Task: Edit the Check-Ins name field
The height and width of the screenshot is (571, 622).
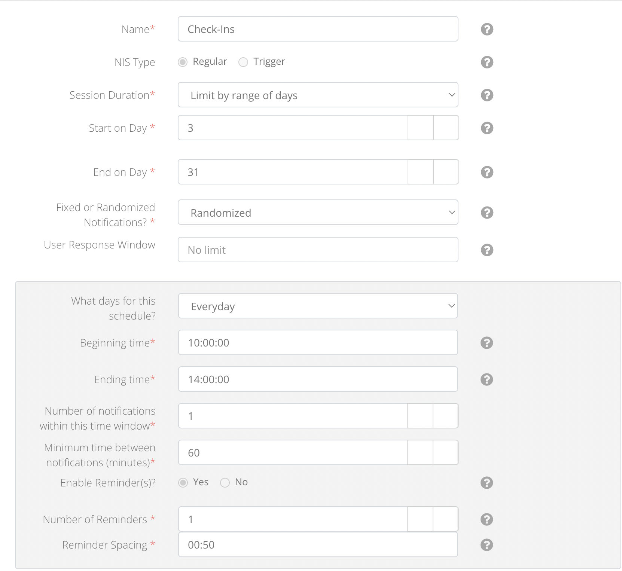Action: click(318, 29)
